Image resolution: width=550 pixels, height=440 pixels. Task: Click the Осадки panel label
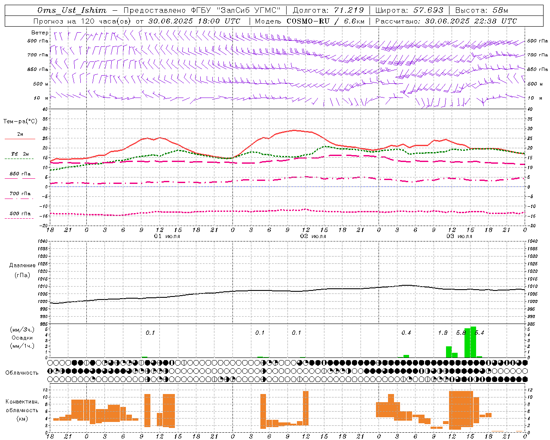pos(22,338)
